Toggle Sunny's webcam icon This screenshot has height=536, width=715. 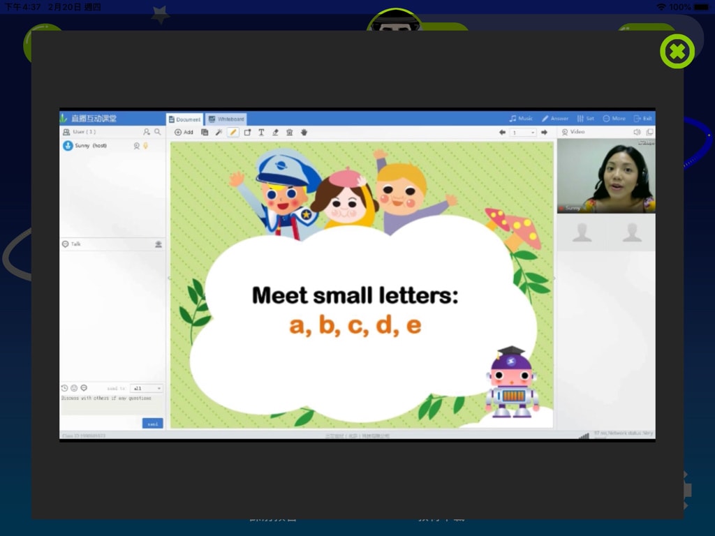[137, 146]
